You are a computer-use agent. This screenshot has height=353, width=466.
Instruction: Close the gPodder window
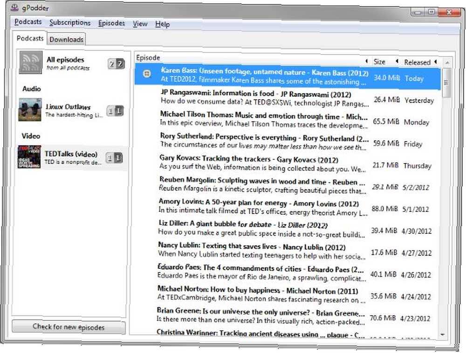point(449,12)
